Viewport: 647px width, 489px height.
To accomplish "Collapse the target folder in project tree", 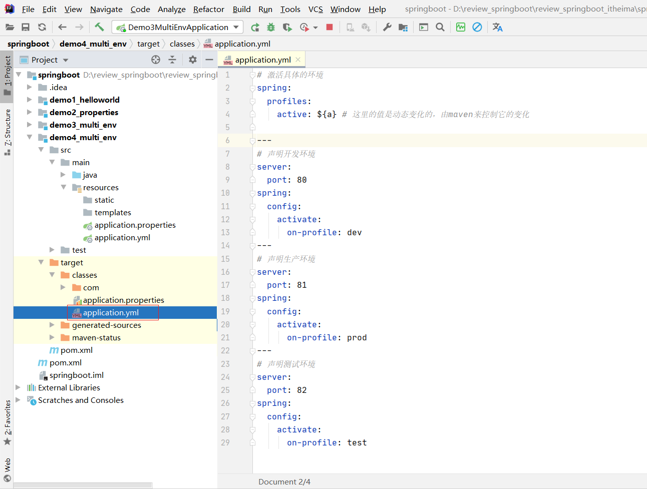I will tap(41, 262).
